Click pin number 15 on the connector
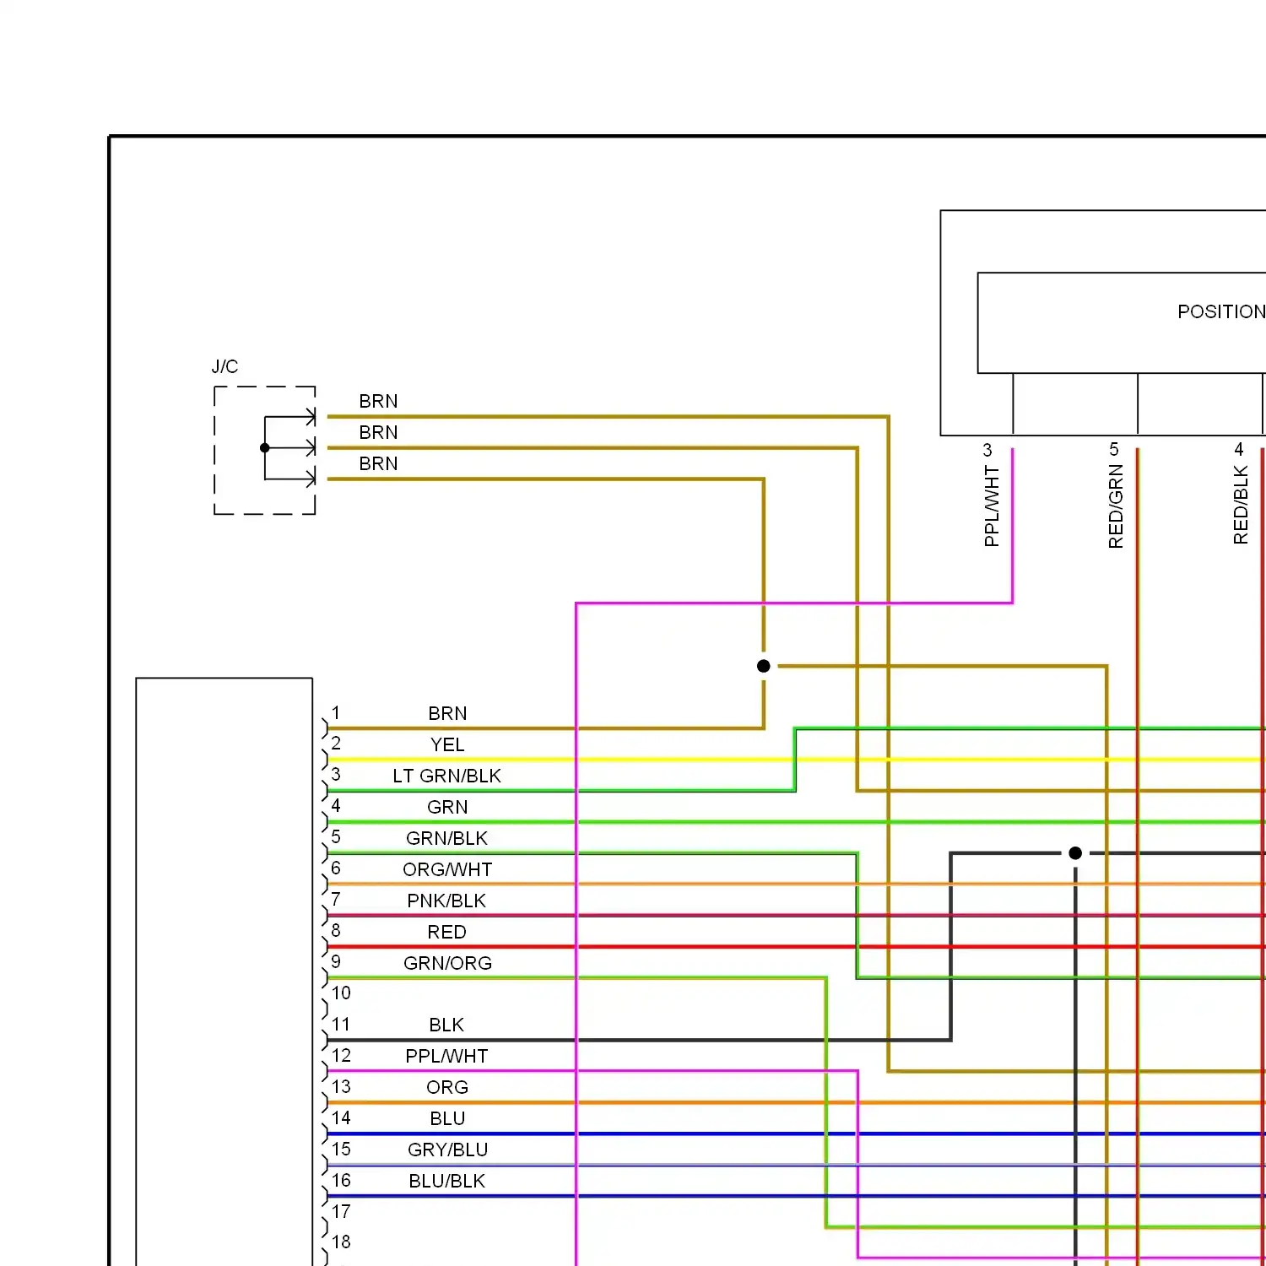This screenshot has width=1266, height=1266. (341, 1149)
